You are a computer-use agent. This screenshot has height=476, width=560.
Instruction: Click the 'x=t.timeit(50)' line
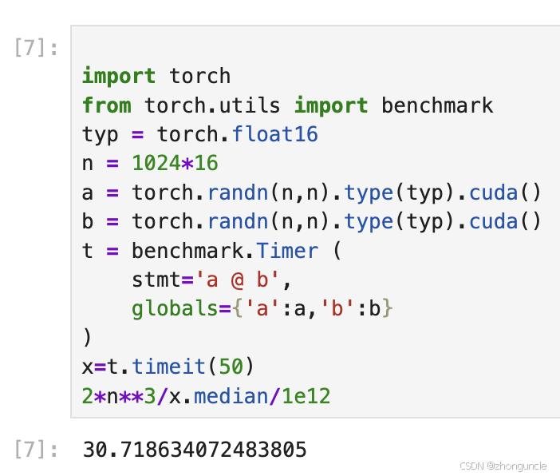click(168, 367)
